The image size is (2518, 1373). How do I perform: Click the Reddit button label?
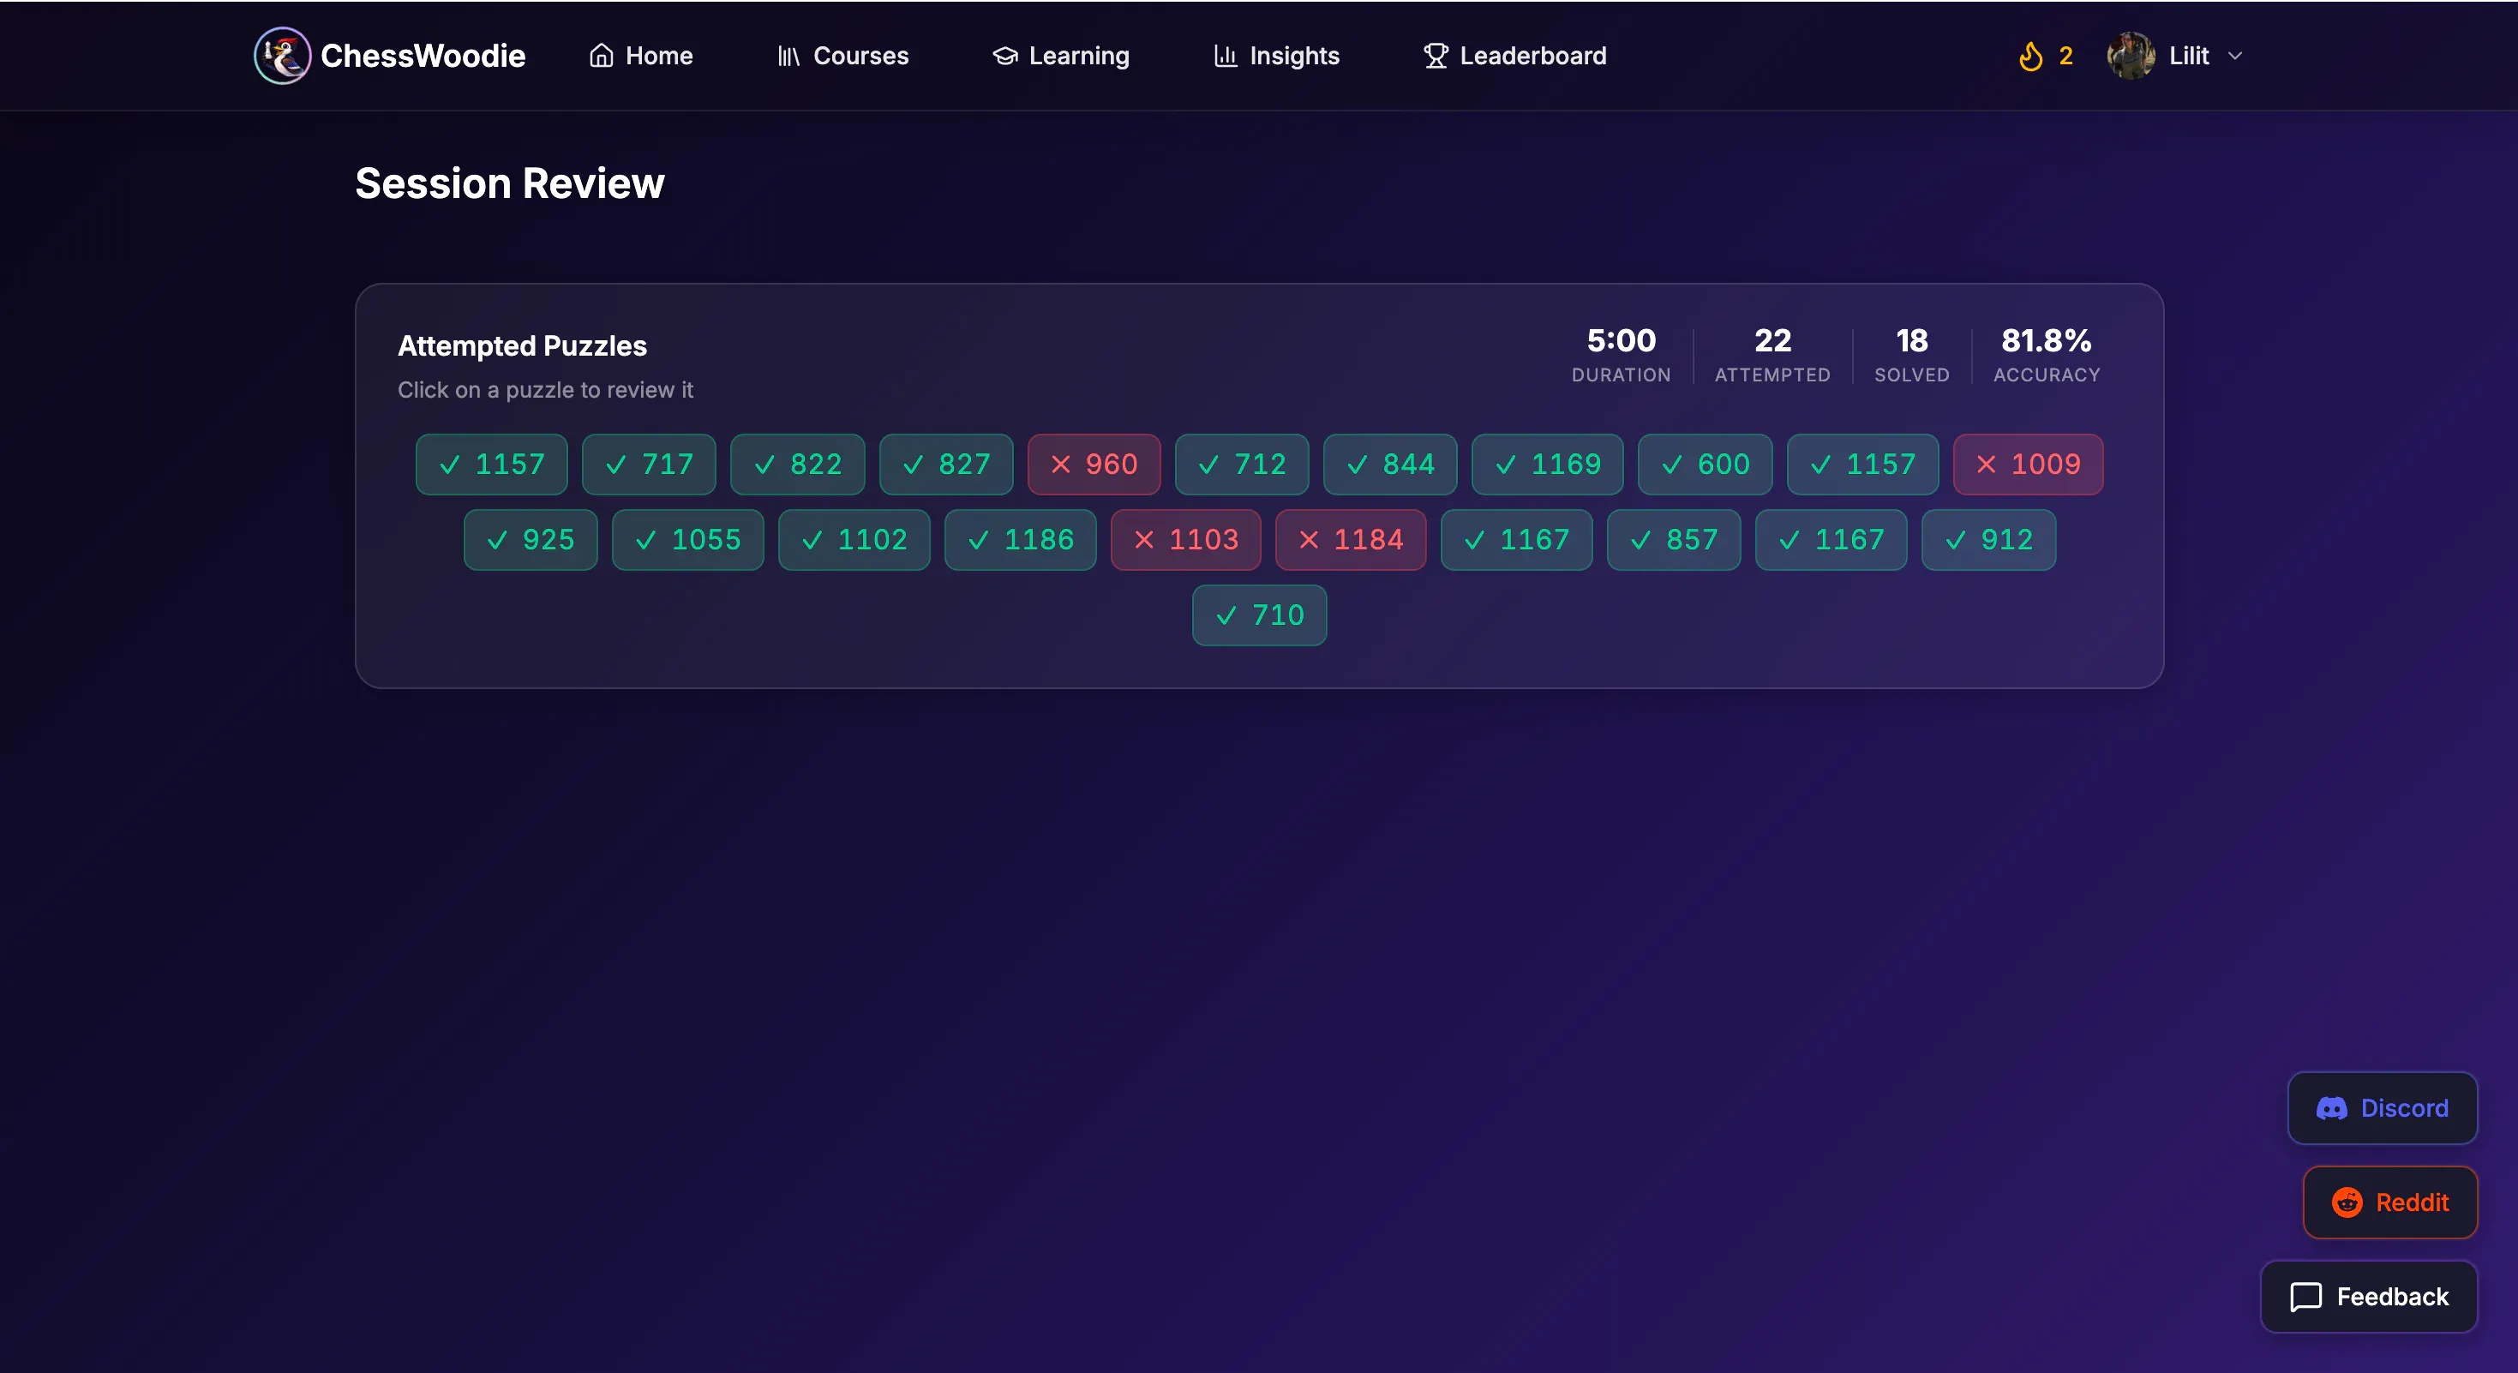pyautogui.click(x=2413, y=1202)
